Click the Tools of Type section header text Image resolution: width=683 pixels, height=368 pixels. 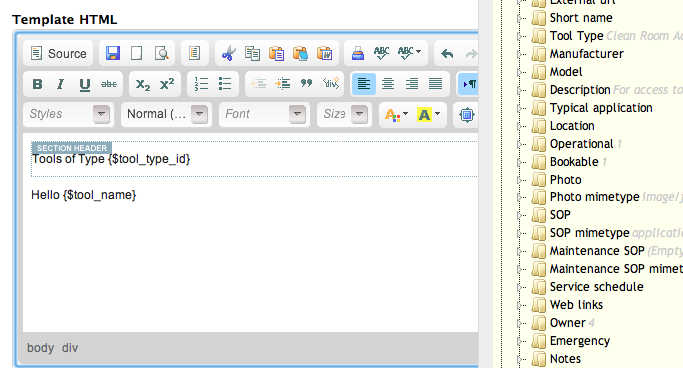coord(111,159)
